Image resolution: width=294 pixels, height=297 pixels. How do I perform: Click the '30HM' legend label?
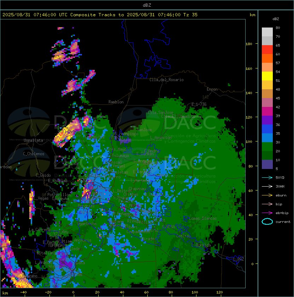coord(280,186)
